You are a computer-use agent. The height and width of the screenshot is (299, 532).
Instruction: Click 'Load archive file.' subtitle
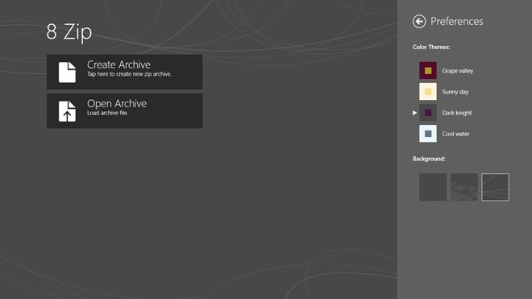(107, 113)
